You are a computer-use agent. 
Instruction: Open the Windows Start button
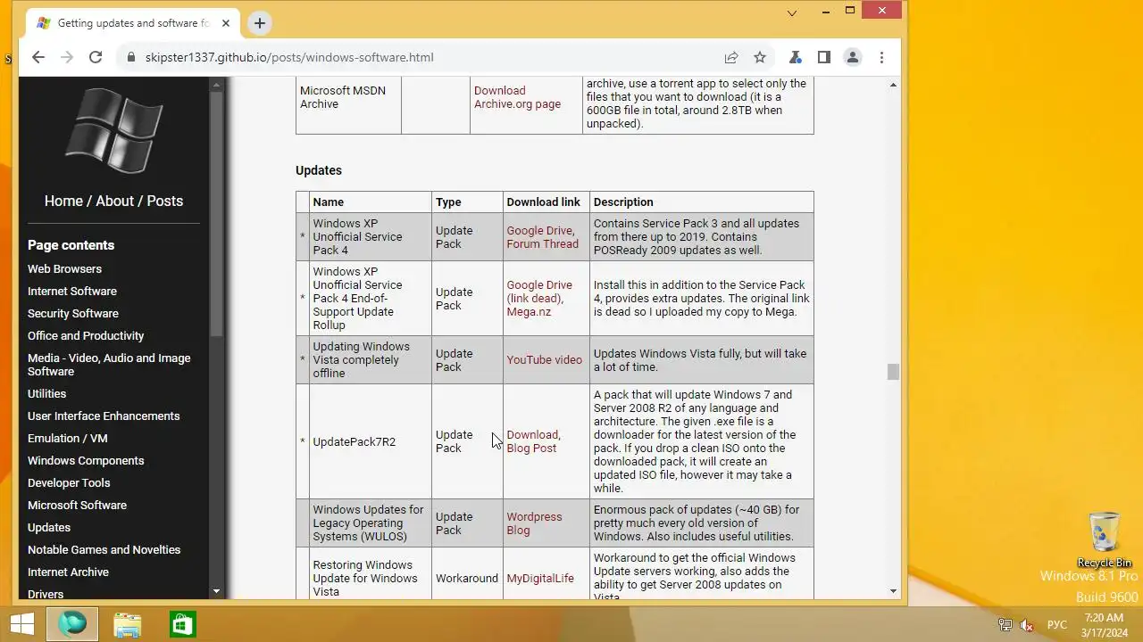pos(22,624)
